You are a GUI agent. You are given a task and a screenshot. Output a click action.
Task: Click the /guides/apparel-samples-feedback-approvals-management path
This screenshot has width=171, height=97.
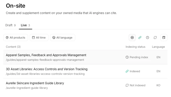point(45,60)
